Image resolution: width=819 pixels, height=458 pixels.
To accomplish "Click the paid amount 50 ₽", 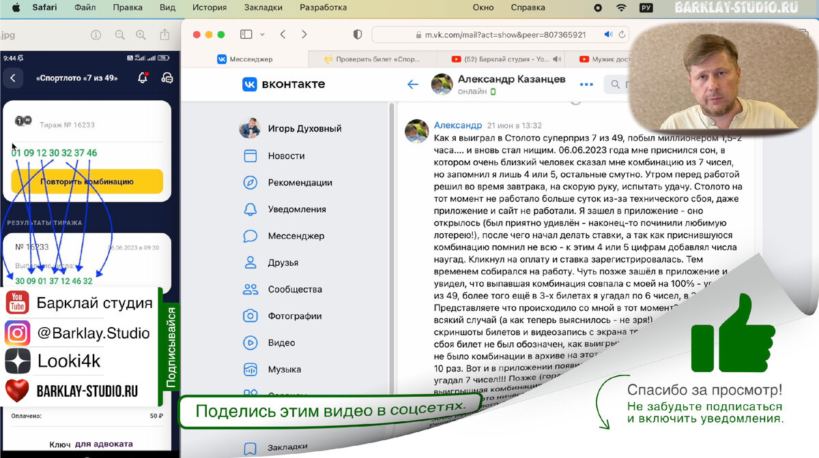I will click(x=156, y=416).
